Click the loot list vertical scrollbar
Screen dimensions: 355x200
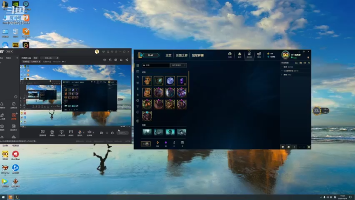188,82
